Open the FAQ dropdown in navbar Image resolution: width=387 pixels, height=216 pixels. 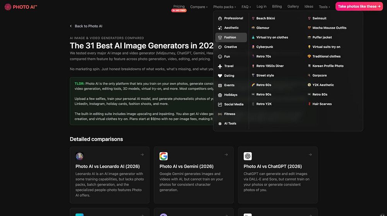click(246, 7)
